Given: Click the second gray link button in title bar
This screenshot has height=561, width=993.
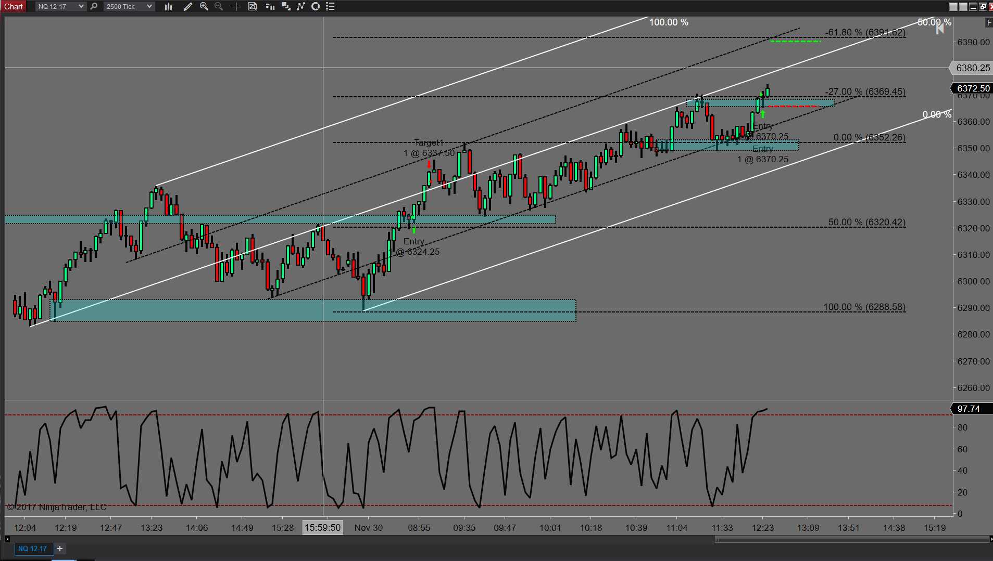Looking at the screenshot, I should coord(963,7).
